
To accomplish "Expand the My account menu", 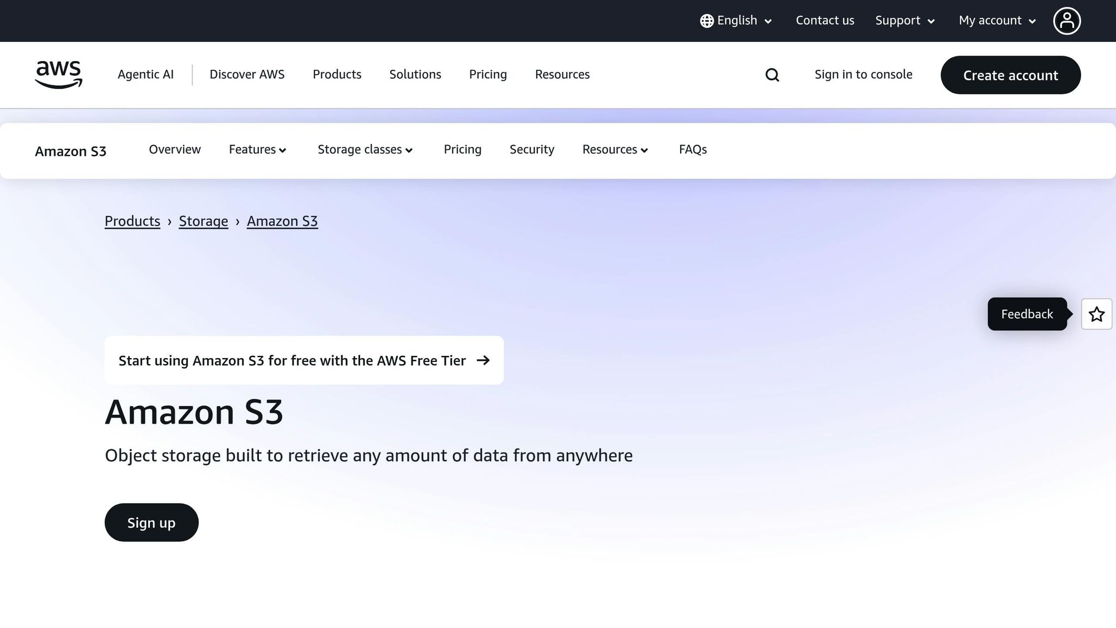I will coord(997,21).
